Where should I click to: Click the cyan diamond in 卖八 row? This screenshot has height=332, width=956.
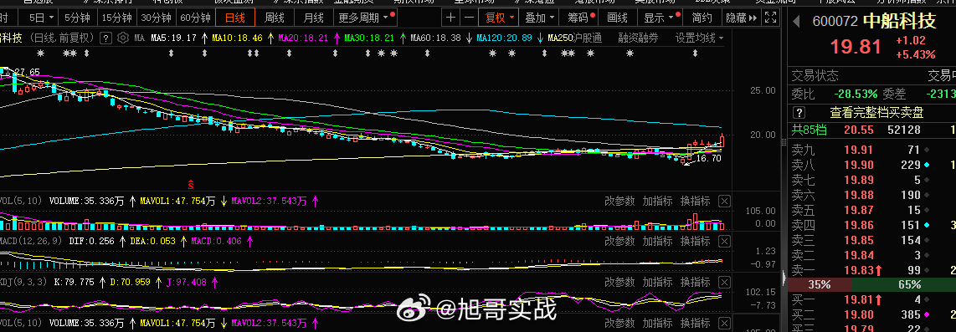tap(927, 165)
